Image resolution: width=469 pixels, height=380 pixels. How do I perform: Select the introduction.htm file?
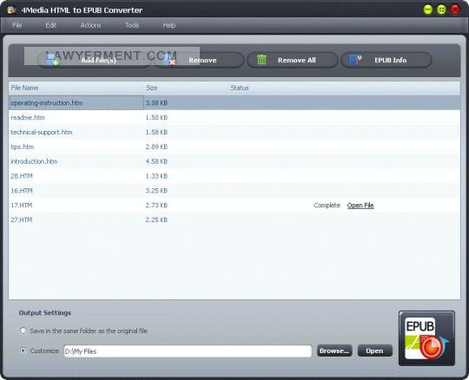click(x=34, y=161)
